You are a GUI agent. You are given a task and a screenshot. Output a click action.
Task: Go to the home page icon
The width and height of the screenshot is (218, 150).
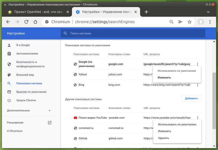click(36, 22)
